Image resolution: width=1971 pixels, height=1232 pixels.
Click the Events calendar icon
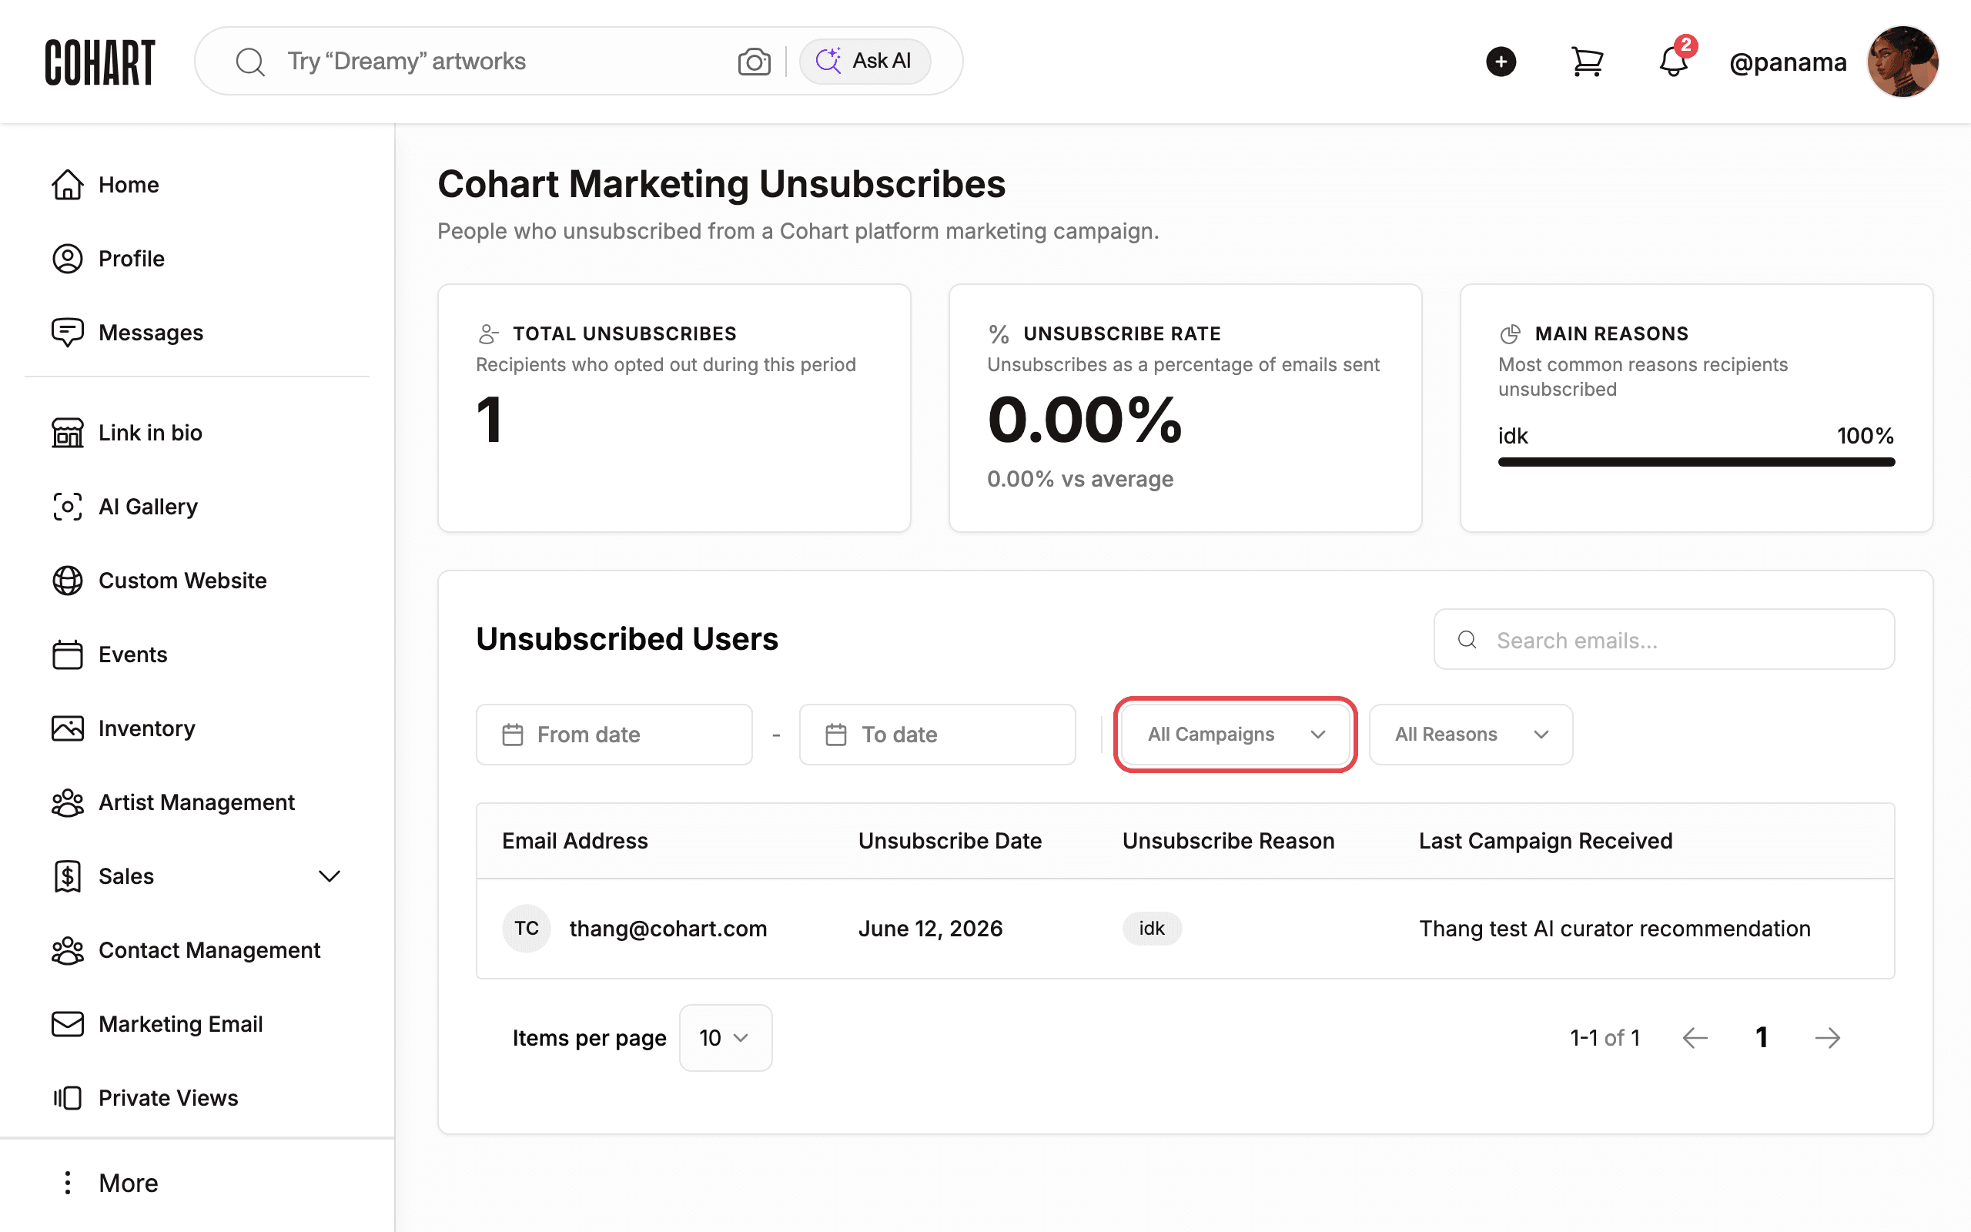pyautogui.click(x=68, y=654)
